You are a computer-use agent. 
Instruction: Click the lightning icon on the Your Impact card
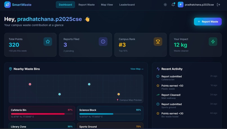[213, 42]
